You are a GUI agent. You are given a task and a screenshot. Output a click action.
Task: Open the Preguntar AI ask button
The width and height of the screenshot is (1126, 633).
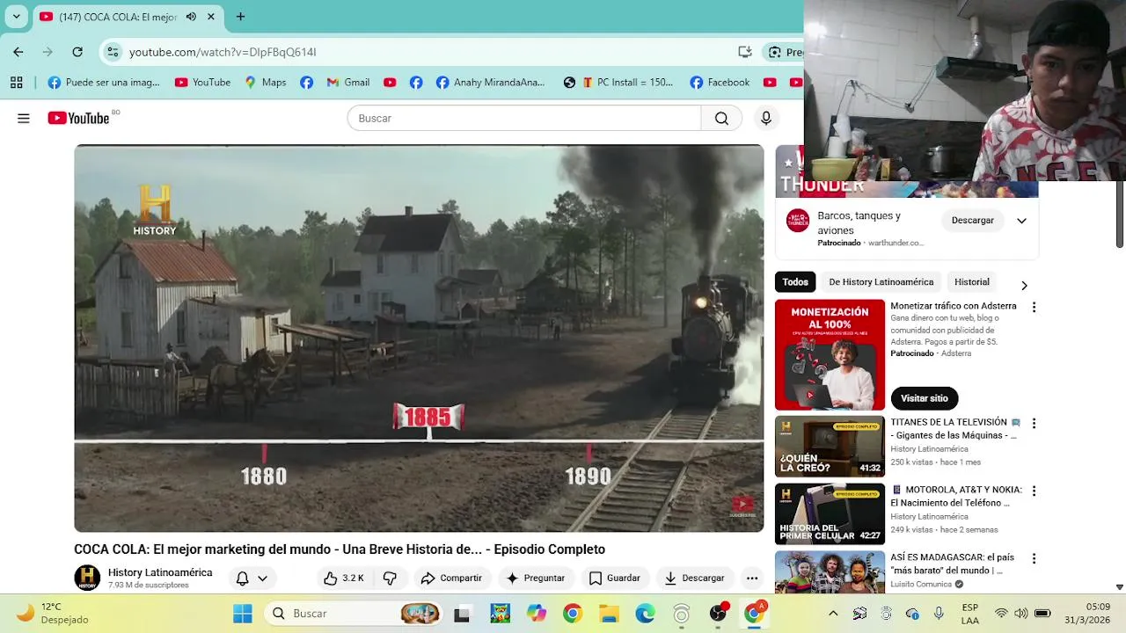point(535,578)
